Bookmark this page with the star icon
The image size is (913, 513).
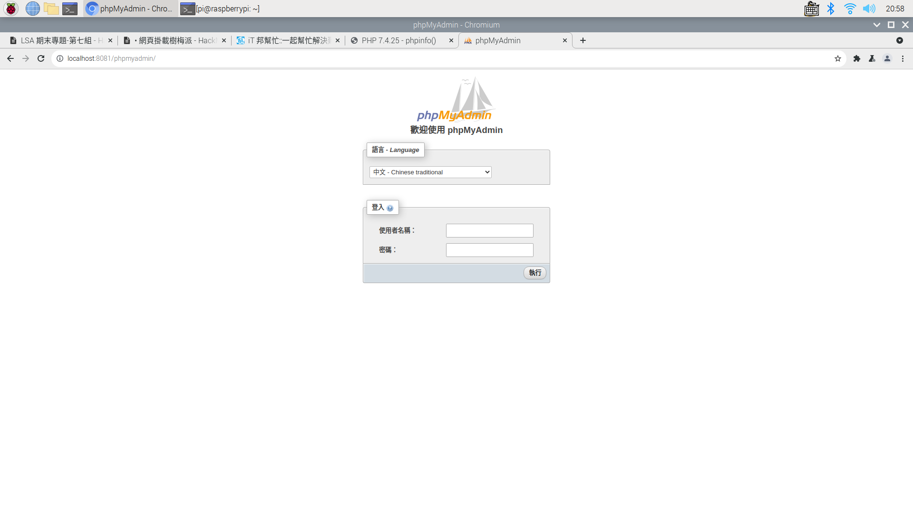(838, 58)
